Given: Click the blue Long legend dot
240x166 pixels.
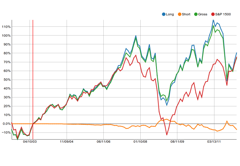Looking at the screenshot, I should pyautogui.click(x=164, y=14).
